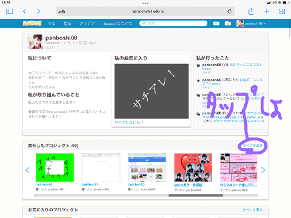Expand the panboshi08 account dropdown
The height and width of the screenshot is (218, 291).
pyautogui.click(x=251, y=24)
